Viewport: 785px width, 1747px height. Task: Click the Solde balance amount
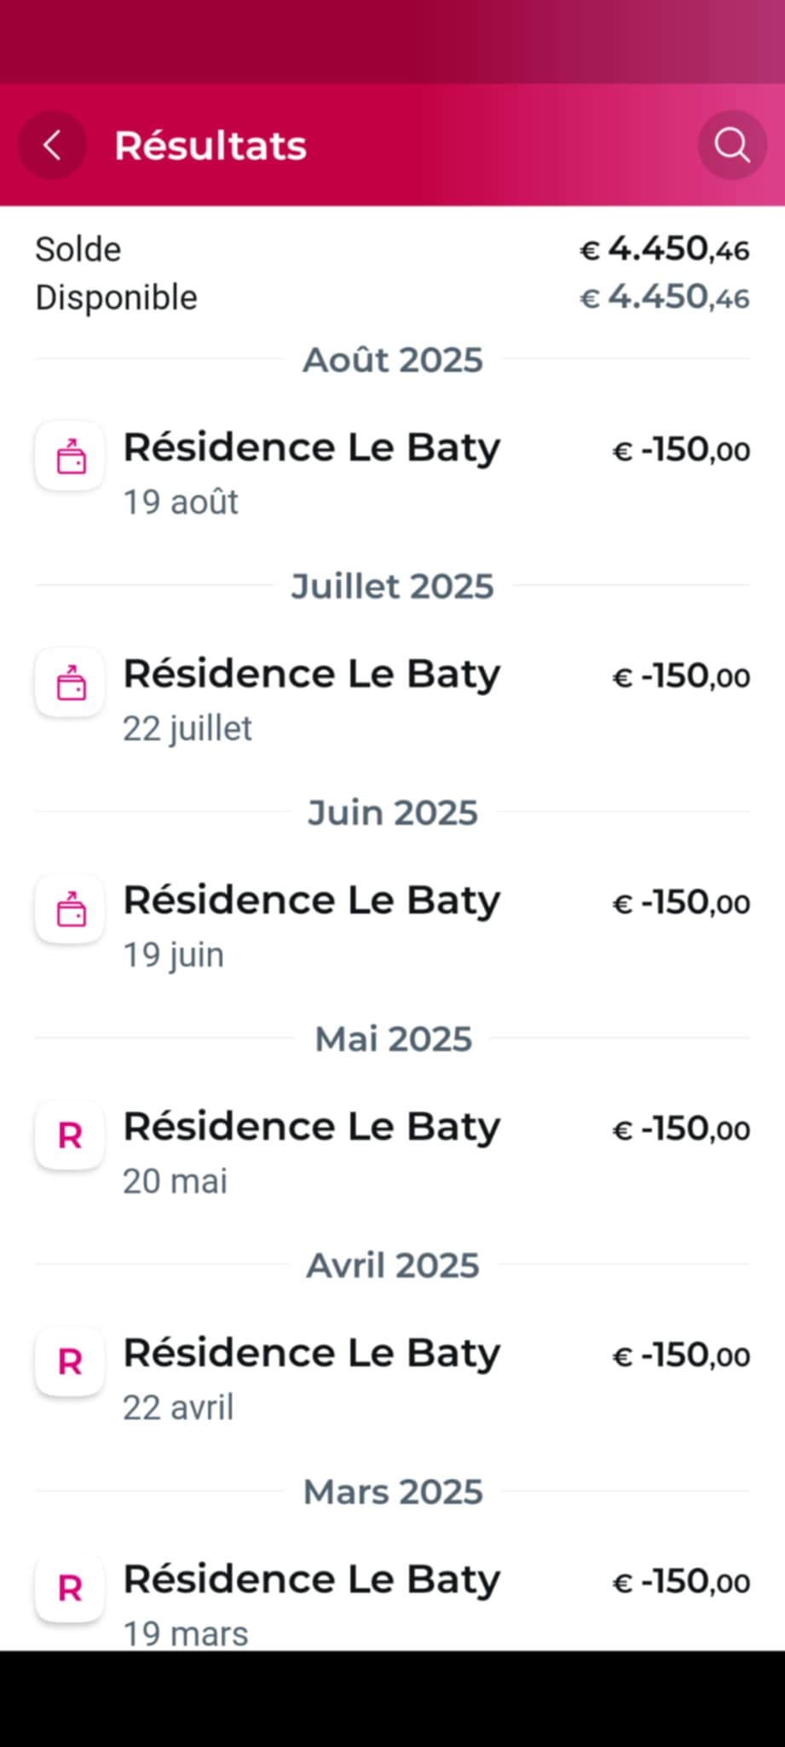[665, 249]
